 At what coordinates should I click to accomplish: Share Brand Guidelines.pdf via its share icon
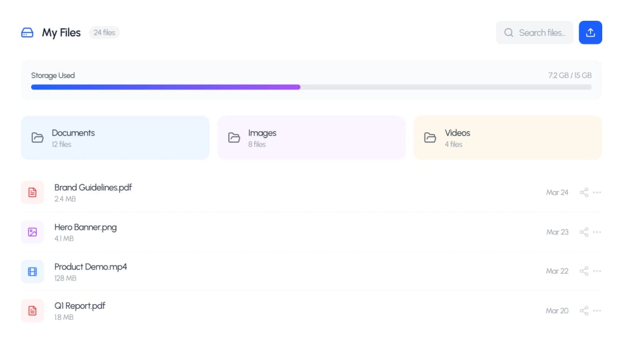pos(583,192)
